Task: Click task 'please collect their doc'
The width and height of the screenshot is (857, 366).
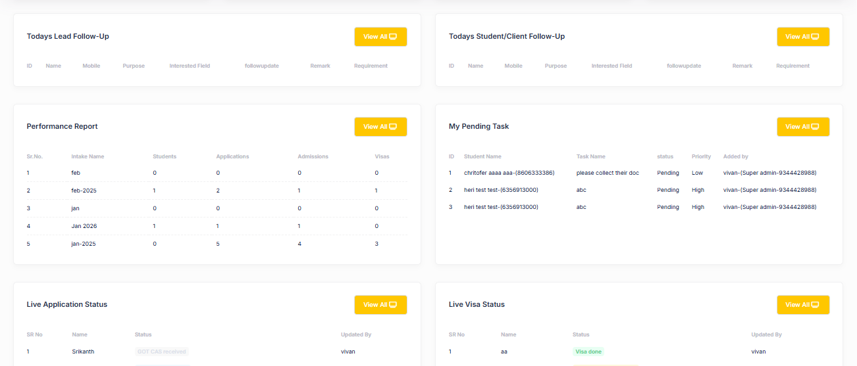Action: [x=608, y=173]
